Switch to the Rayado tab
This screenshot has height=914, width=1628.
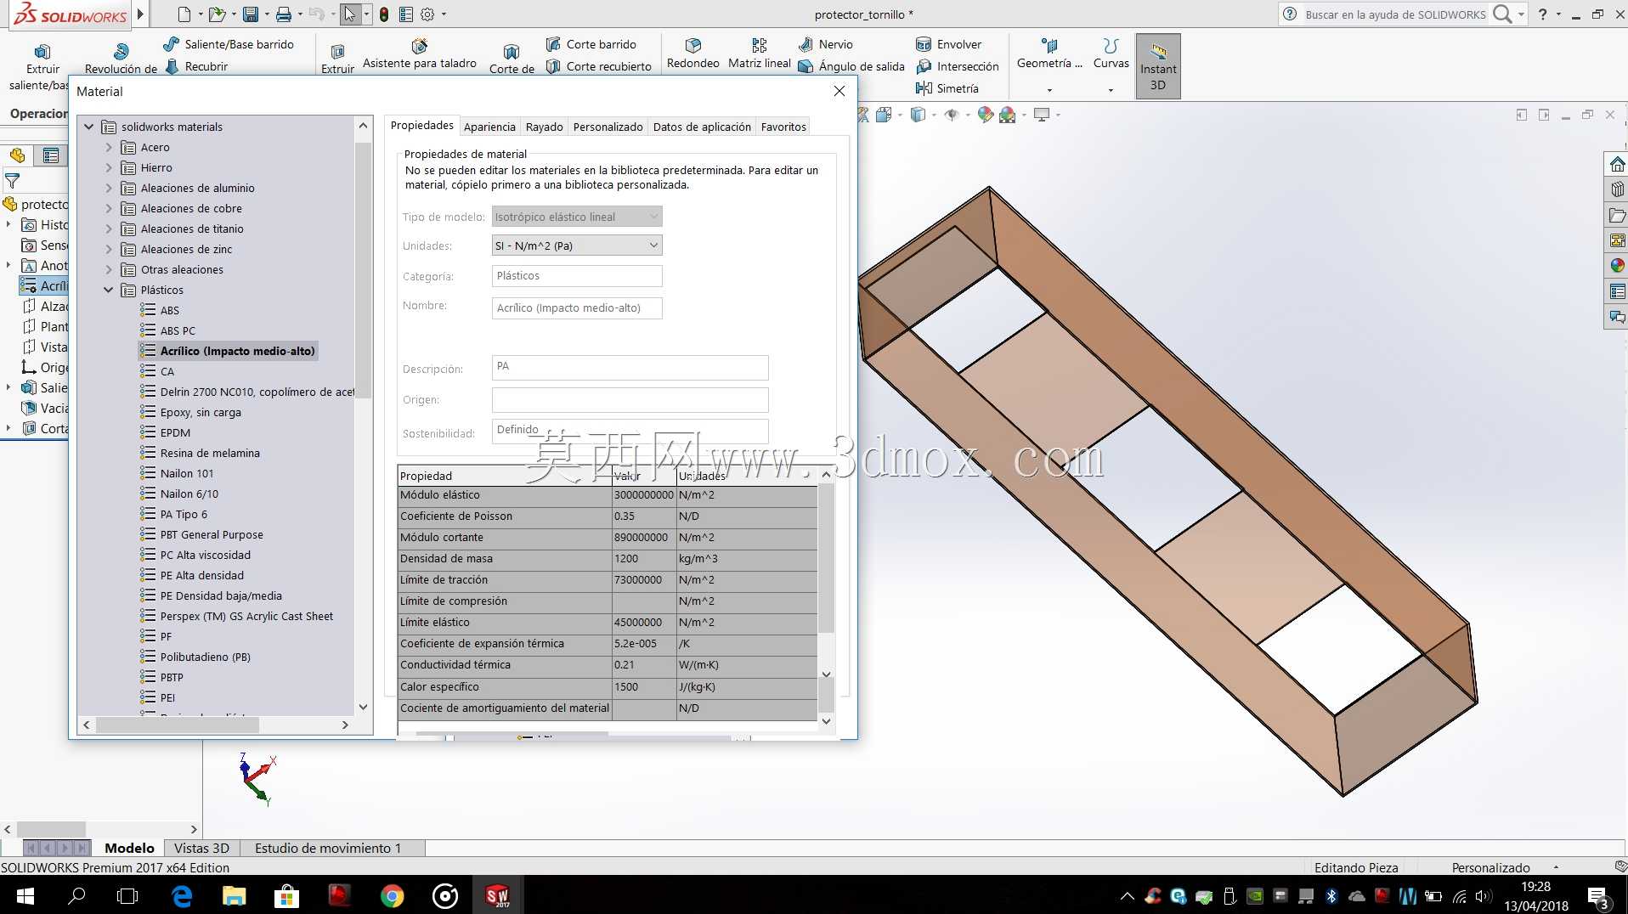tap(544, 127)
